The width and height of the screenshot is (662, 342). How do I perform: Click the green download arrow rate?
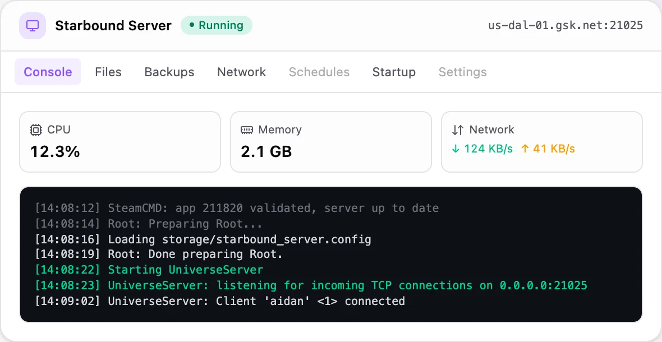[x=482, y=149]
